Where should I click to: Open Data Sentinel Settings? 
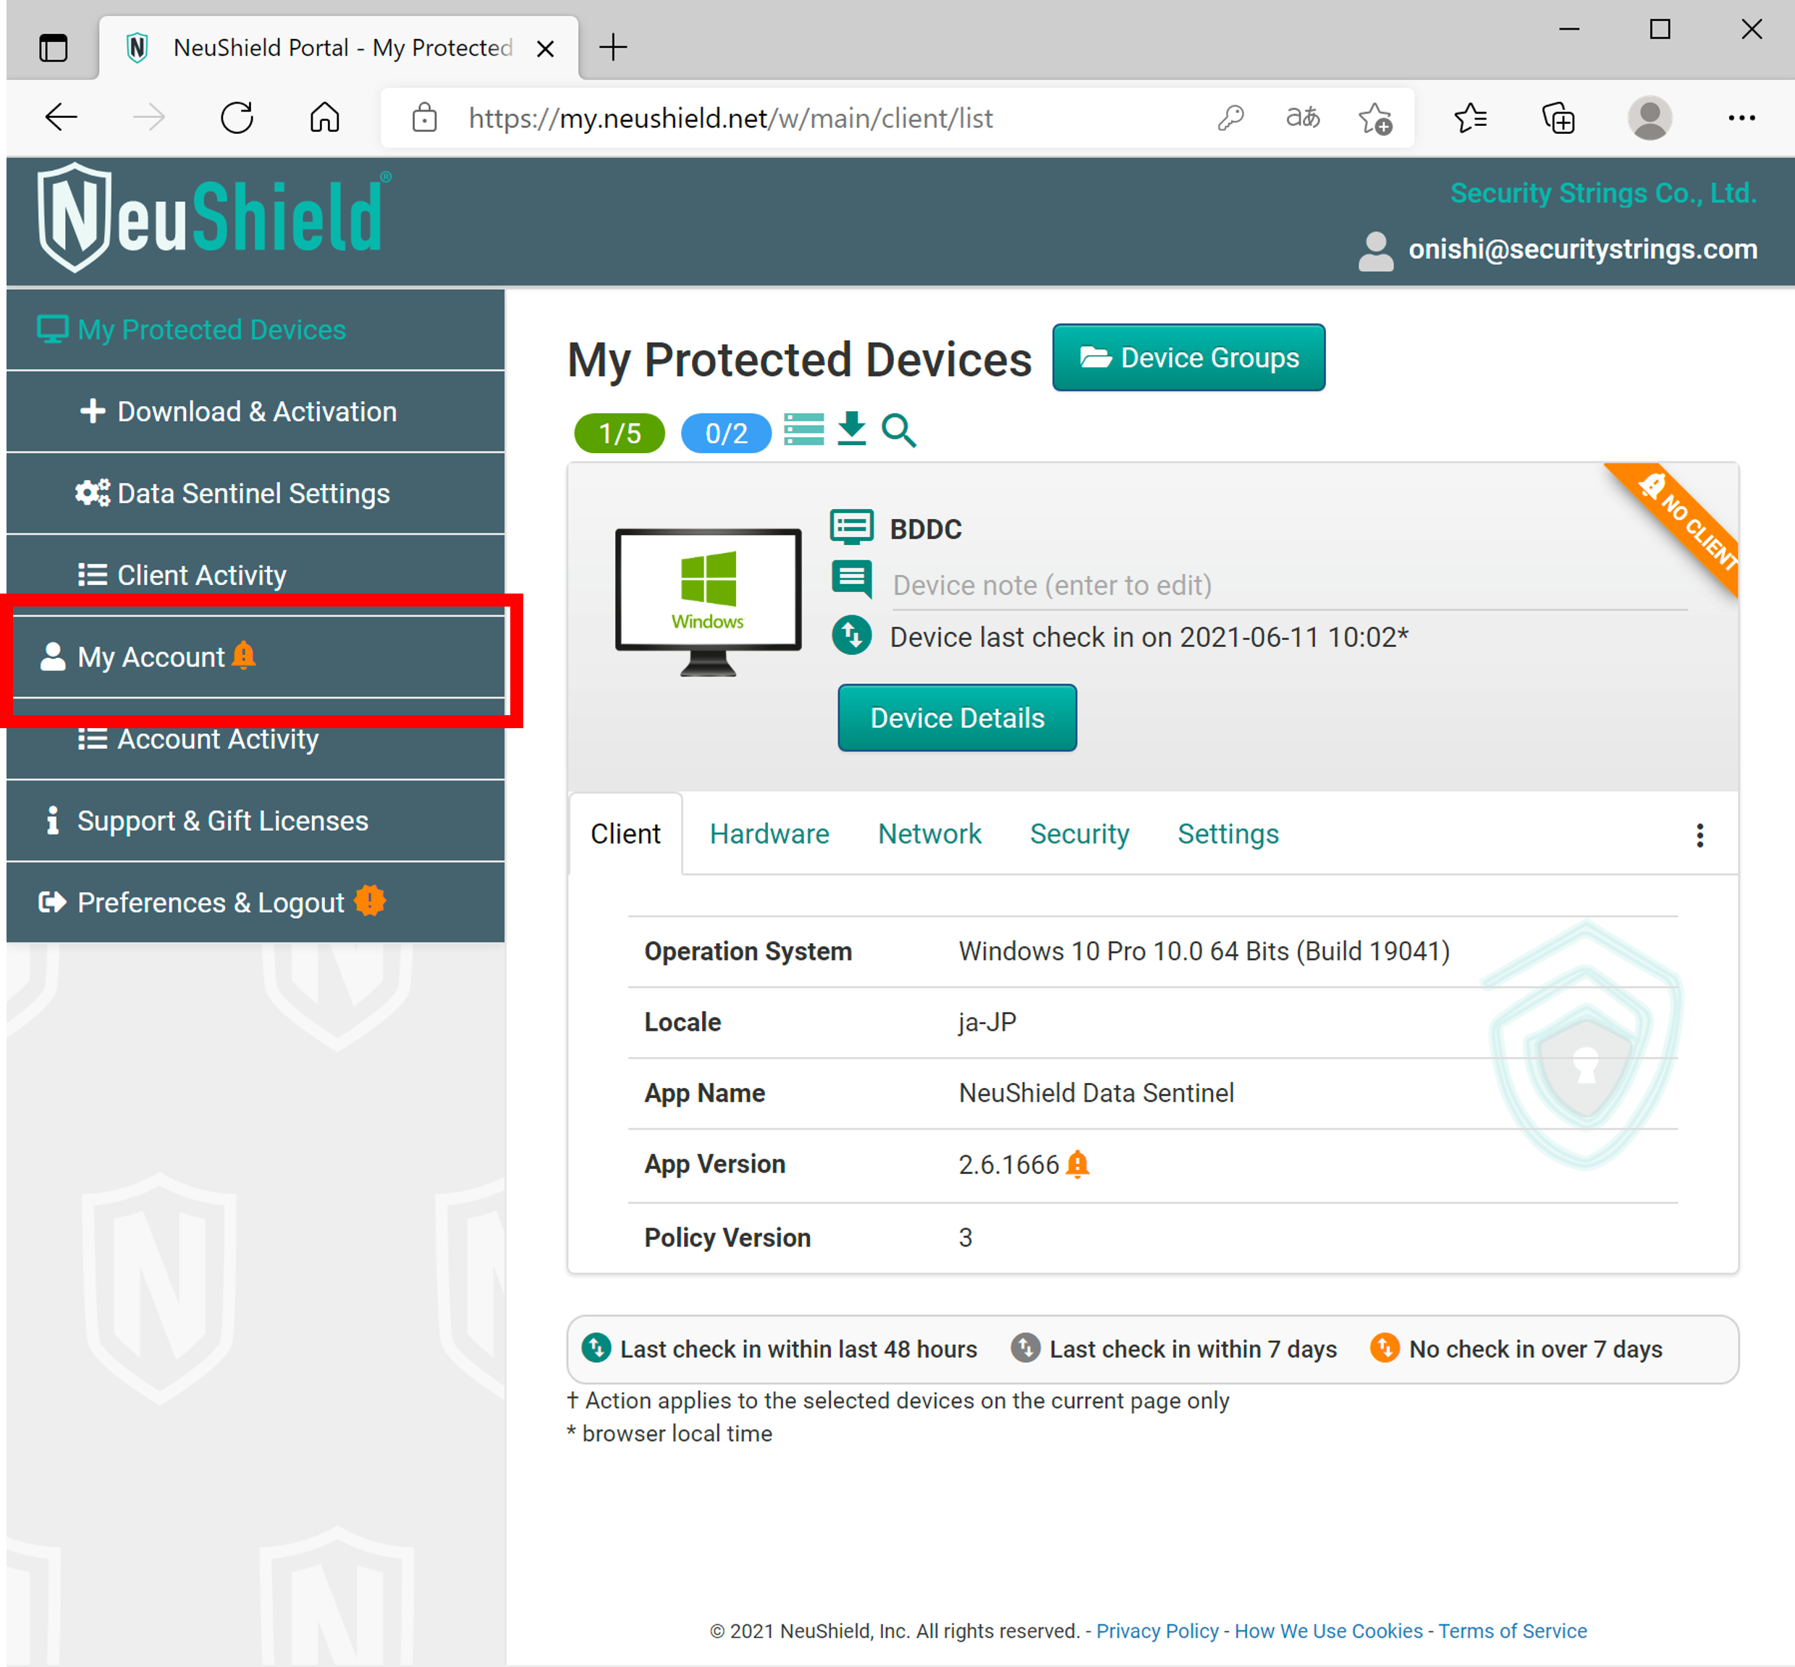click(255, 494)
